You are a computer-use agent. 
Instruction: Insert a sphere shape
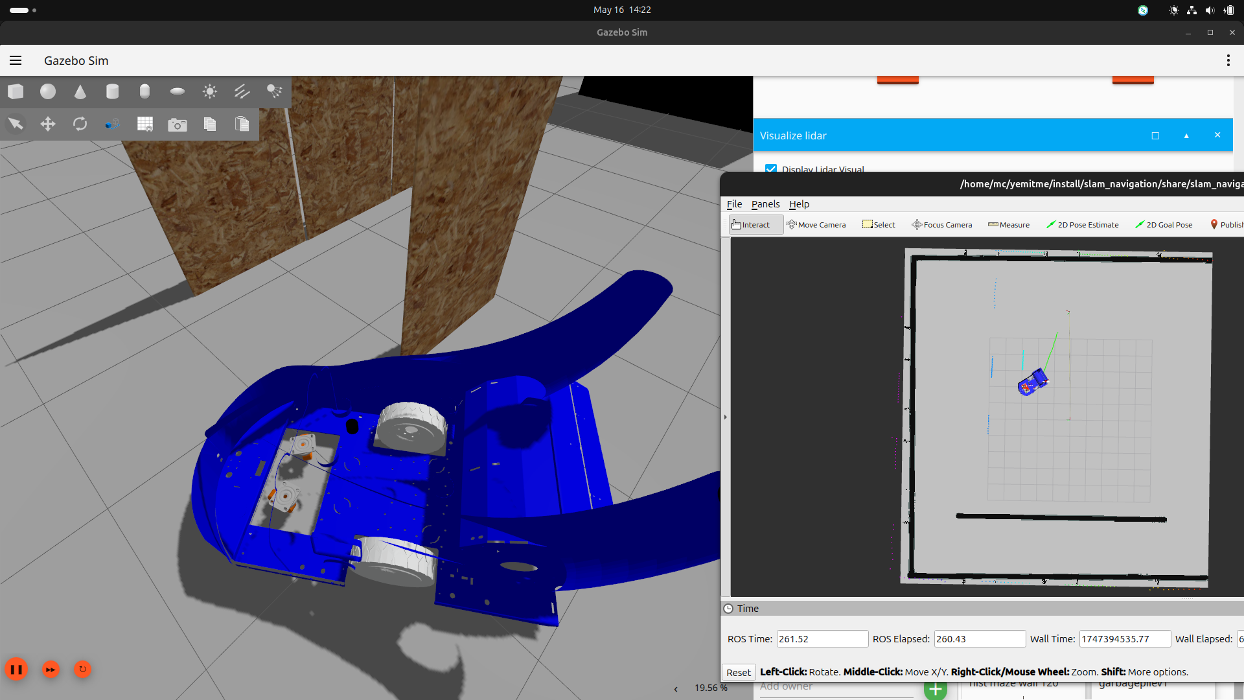coord(48,91)
